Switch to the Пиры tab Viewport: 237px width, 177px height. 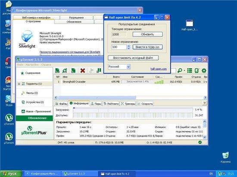96,104
